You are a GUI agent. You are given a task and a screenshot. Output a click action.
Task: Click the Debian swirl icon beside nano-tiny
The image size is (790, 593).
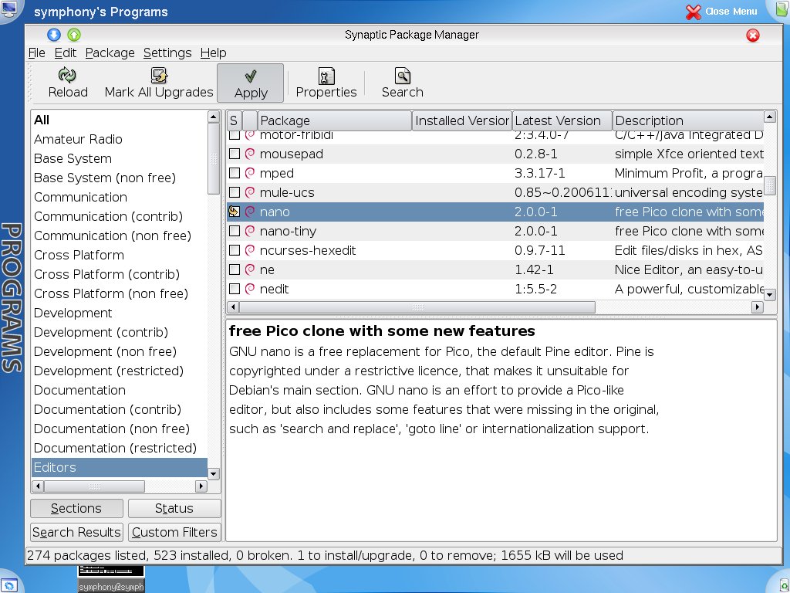tap(249, 231)
